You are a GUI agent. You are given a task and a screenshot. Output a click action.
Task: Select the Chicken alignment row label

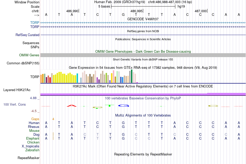coord(33,142)
